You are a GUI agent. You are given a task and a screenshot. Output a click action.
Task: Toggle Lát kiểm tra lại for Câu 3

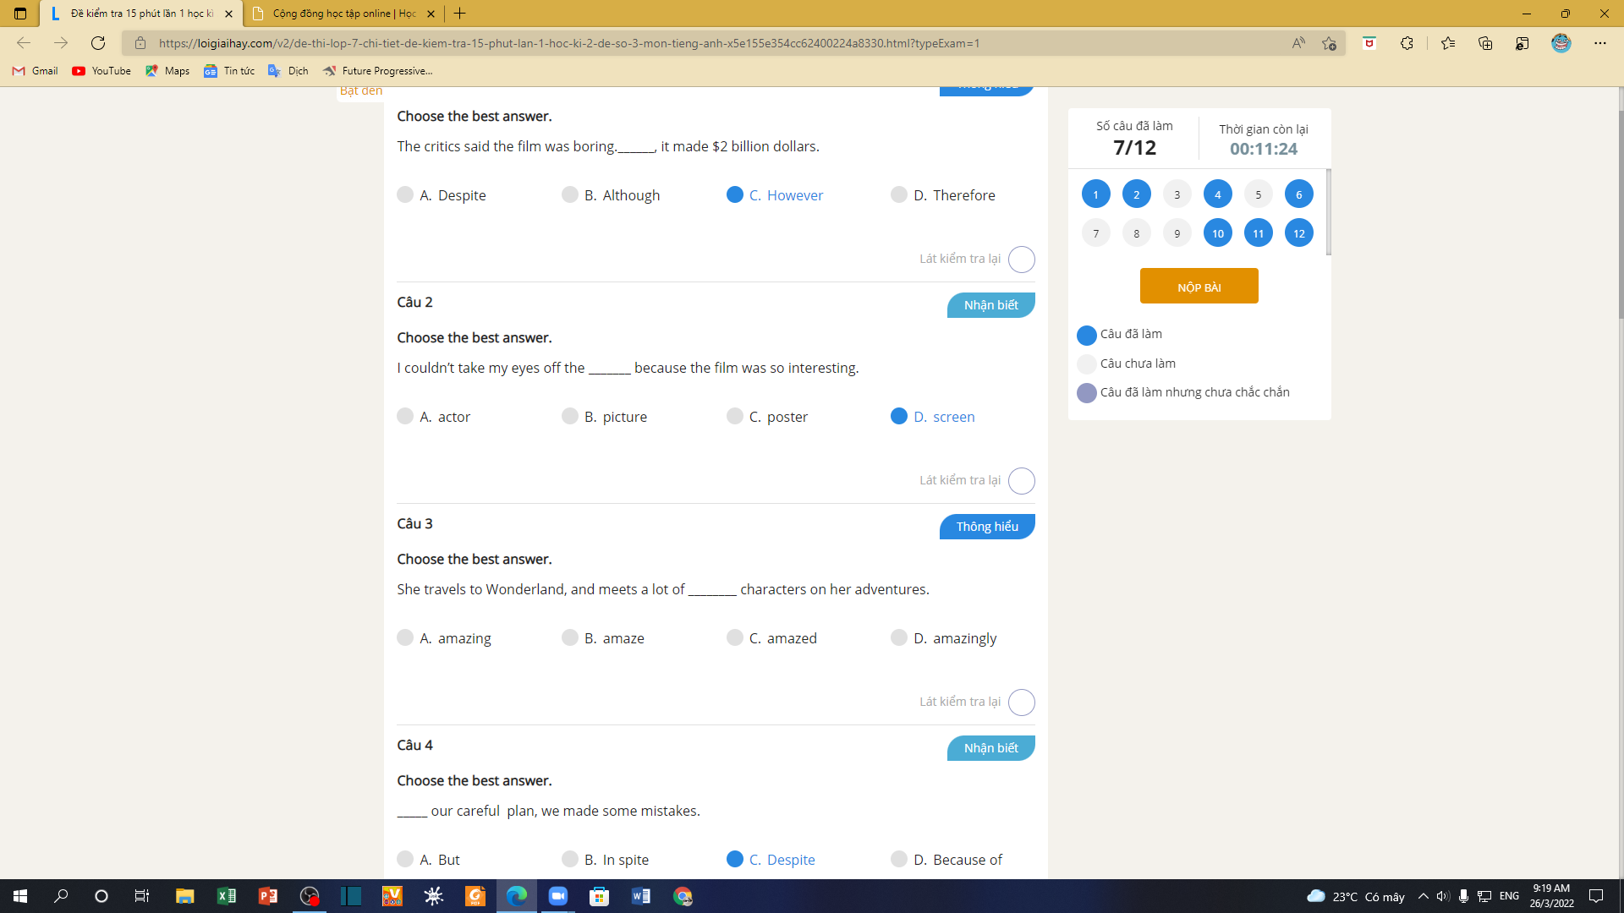(1022, 703)
